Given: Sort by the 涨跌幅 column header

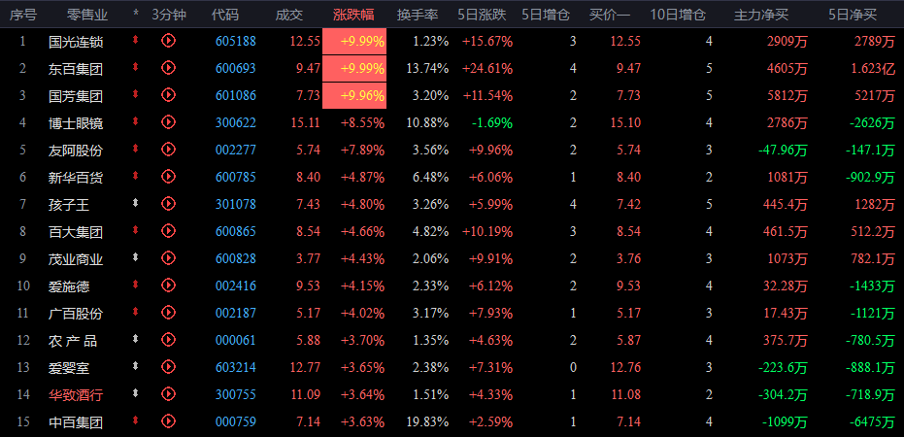Looking at the screenshot, I should click(357, 15).
